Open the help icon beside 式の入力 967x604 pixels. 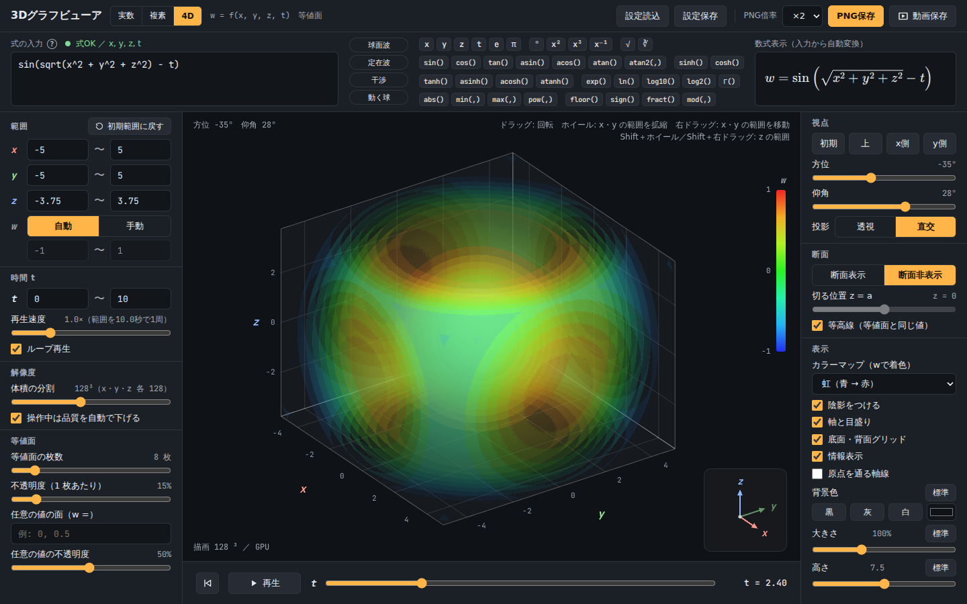pos(52,44)
